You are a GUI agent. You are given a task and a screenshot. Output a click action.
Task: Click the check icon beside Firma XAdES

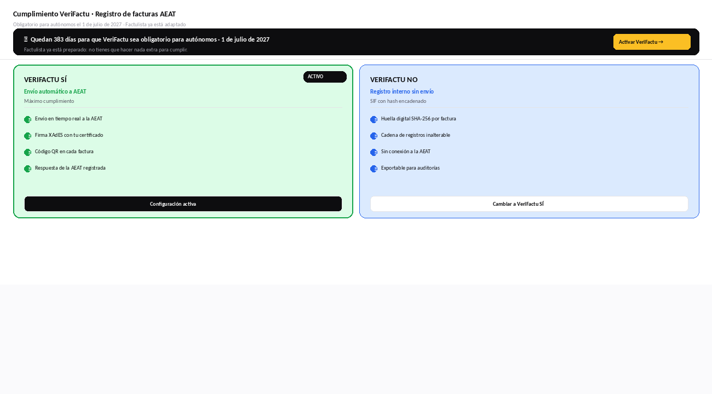[27, 136]
